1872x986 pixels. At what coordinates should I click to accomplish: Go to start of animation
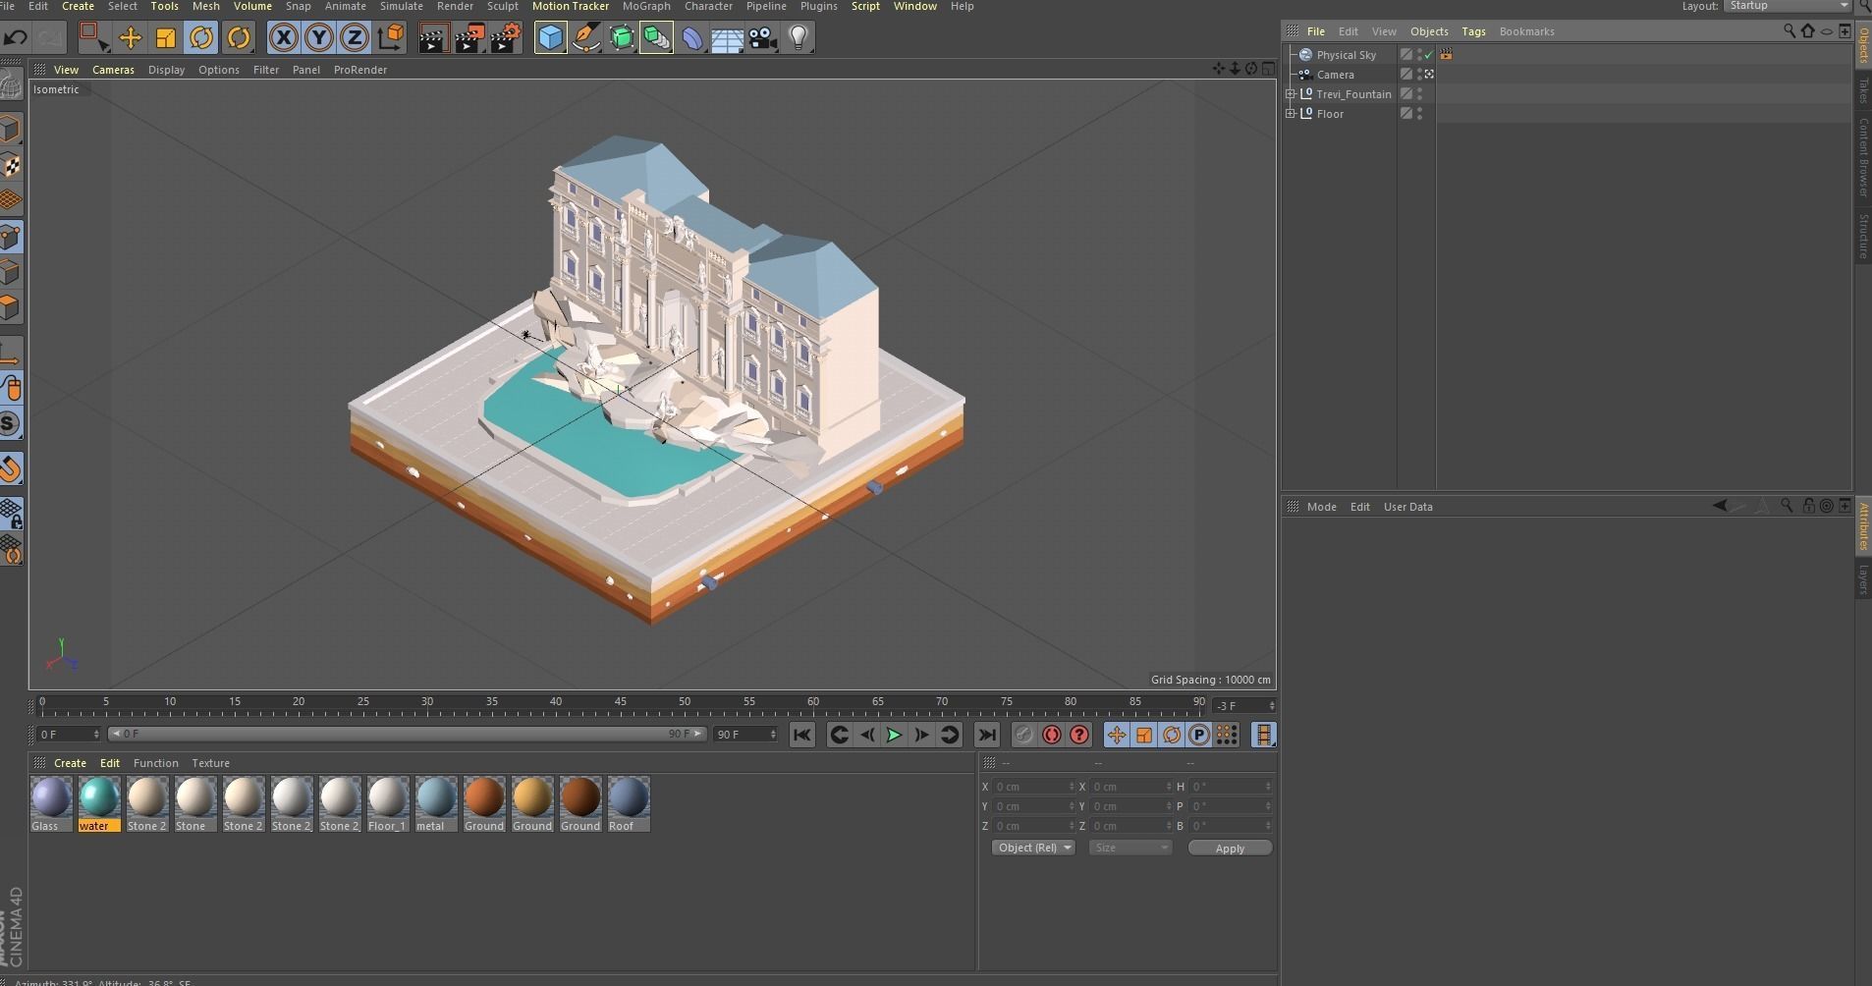click(802, 735)
